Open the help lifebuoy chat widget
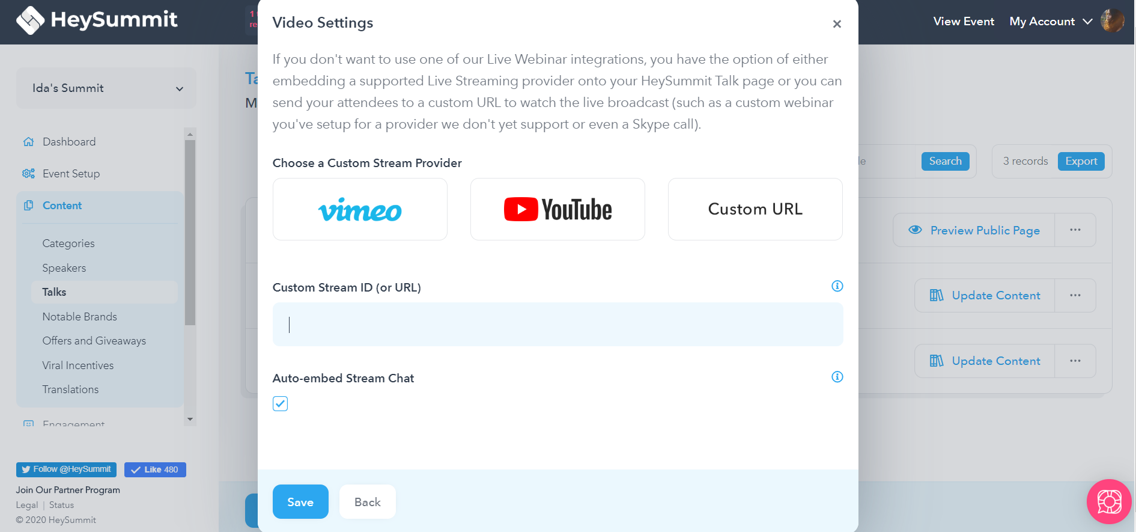Screen dimensions: 1136x532 click(x=1109, y=502)
